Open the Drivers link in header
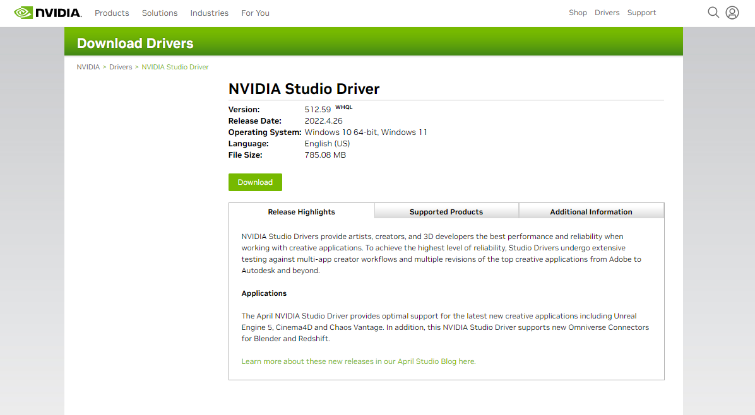The width and height of the screenshot is (755, 415). 607,13
